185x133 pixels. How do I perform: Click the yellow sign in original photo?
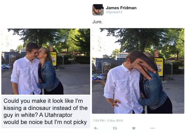tap(54, 59)
